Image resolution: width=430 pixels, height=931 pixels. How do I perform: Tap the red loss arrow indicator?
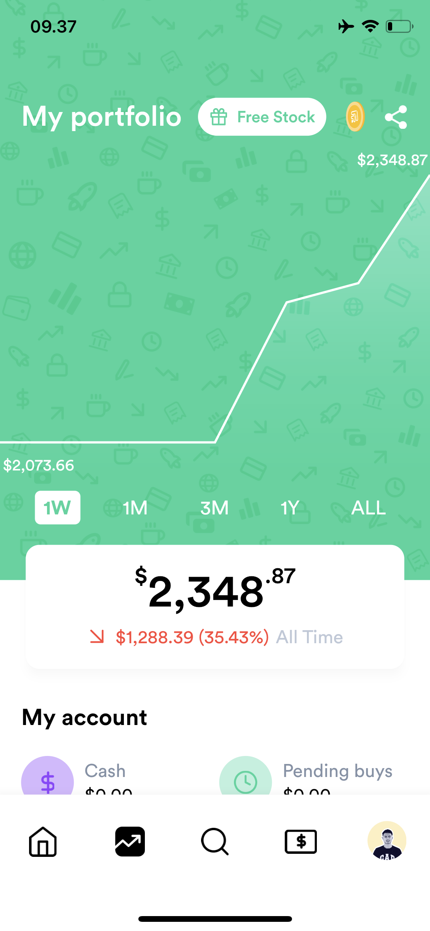point(97,637)
